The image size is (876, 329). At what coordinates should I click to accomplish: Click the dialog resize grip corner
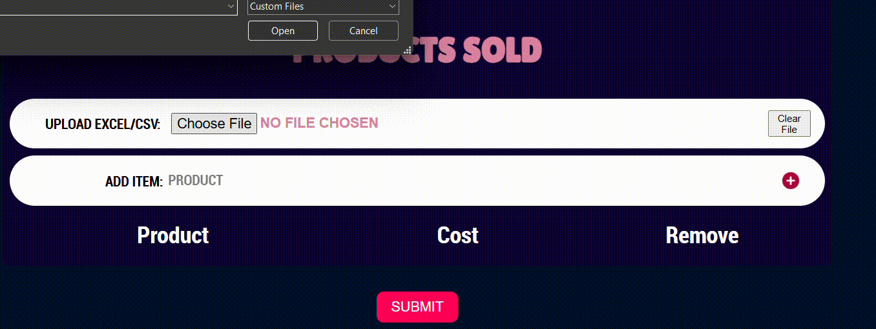pyautogui.click(x=408, y=50)
